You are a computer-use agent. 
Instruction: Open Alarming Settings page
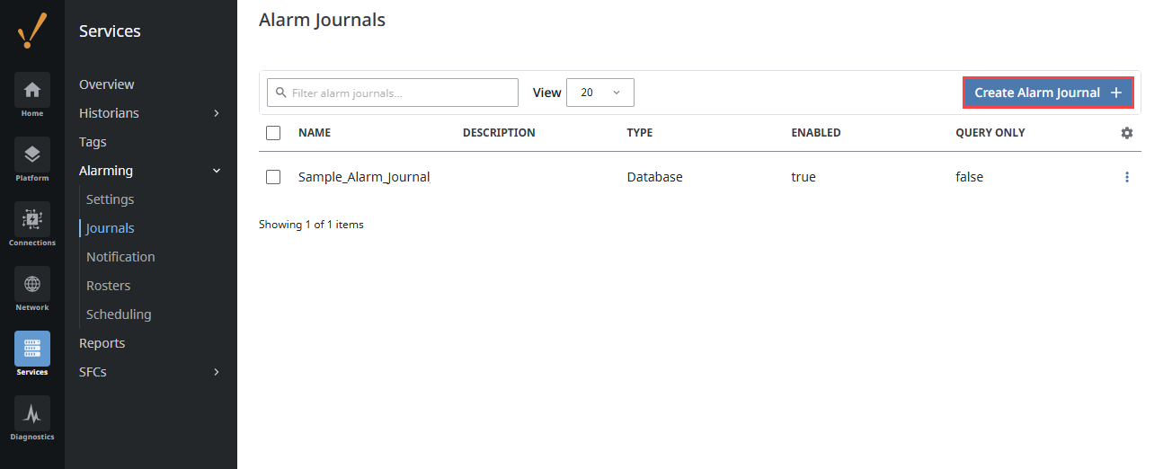point(110,199)
